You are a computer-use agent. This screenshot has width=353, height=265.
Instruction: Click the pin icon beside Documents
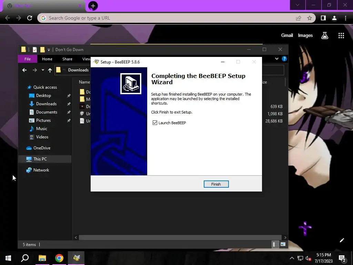69,112
